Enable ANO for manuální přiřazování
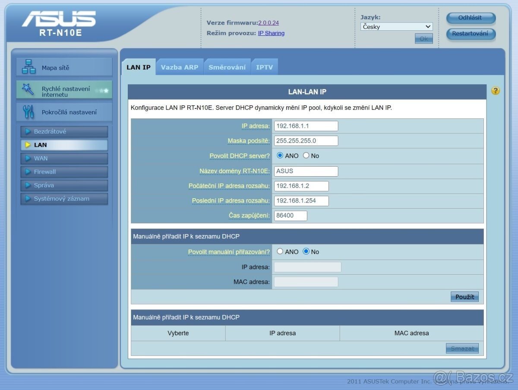The image size is (518, 390). 280,251
